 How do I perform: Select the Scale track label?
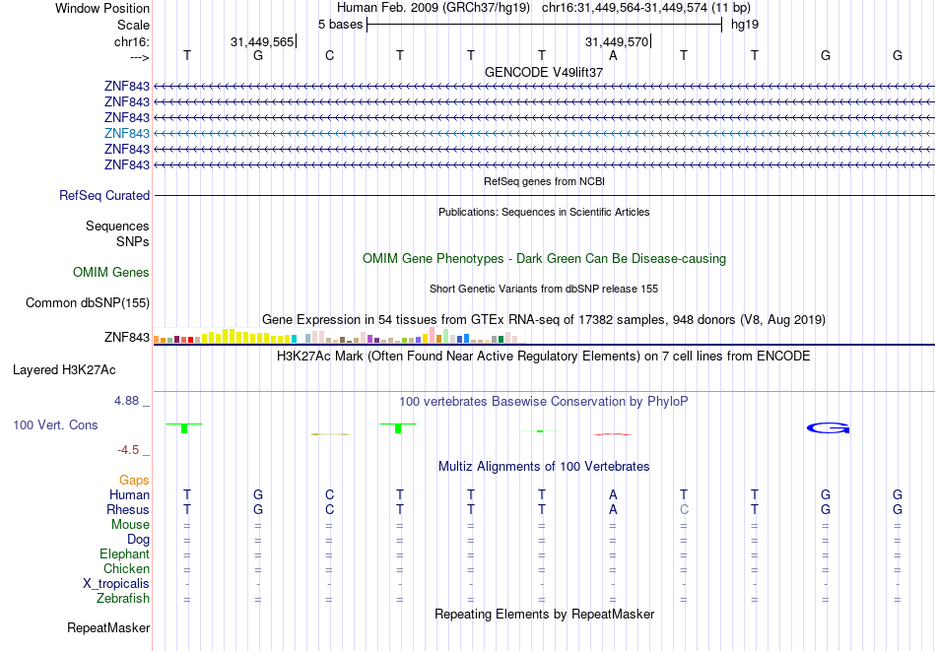[133, 25]
